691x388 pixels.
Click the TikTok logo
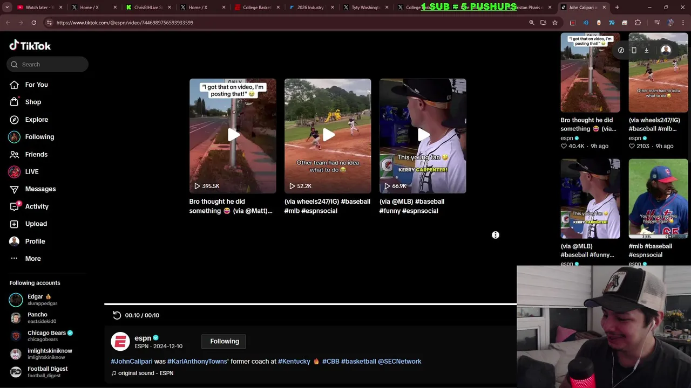click(30, 46)
